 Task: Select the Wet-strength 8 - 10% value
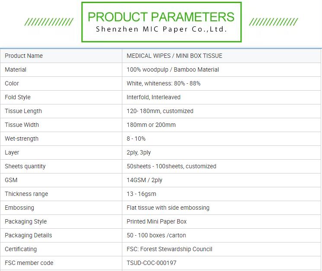tap(136, 139)
